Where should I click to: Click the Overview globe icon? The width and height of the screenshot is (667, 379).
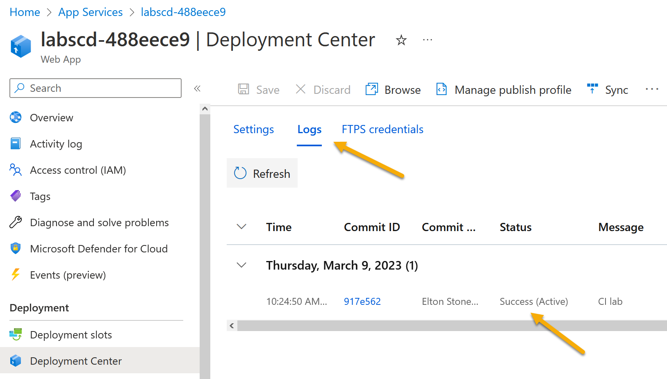[x=16, y=118]
